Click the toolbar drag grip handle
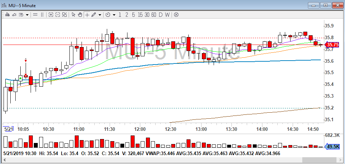The width and height of the screenshot is (345, 164). 3,15
